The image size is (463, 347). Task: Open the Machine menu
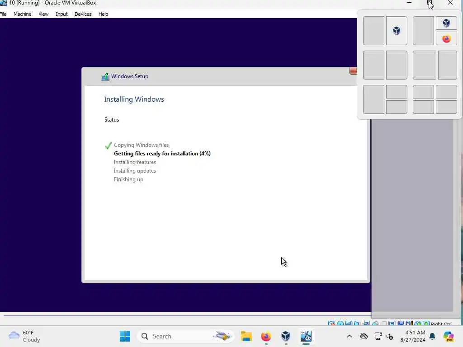(23, 14)
